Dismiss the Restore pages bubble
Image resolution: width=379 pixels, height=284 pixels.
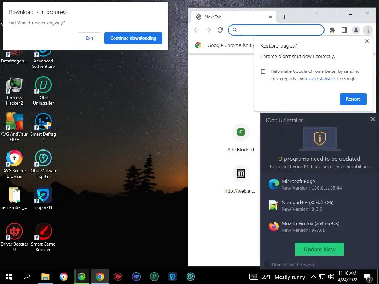click(367, 41)
